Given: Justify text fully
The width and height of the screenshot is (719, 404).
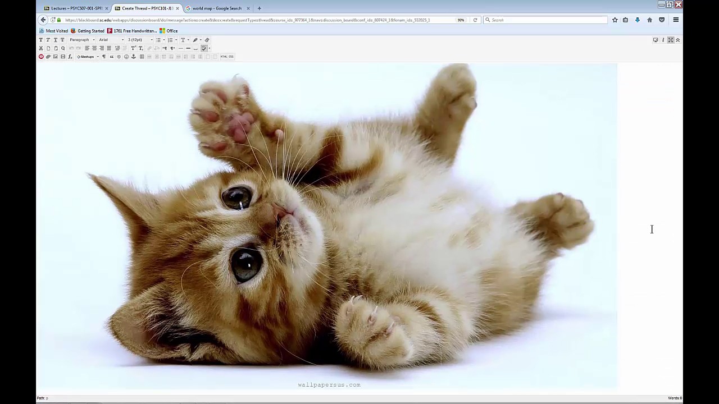Looking at the screenshot, I should [x=109, y=48].
